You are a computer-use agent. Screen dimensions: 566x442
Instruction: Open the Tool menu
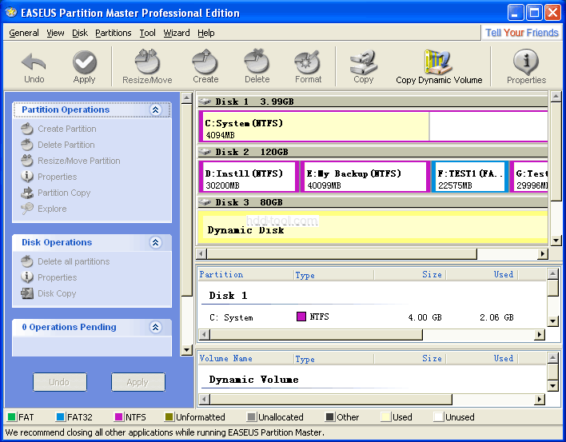[147, 33]
